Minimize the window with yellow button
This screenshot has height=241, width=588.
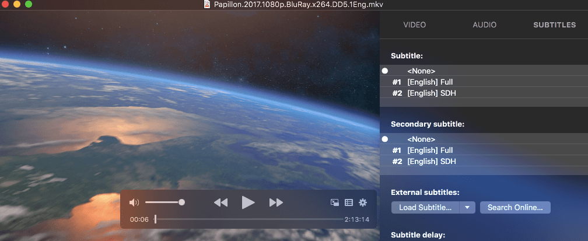click(16, 4)
